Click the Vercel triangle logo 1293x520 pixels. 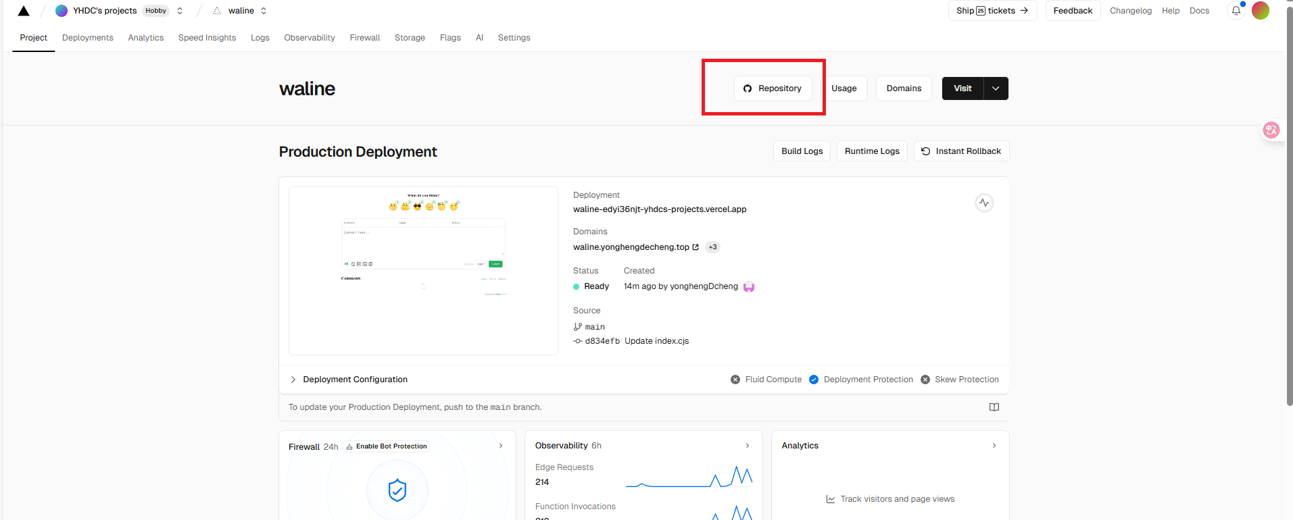tap(24, 11)
